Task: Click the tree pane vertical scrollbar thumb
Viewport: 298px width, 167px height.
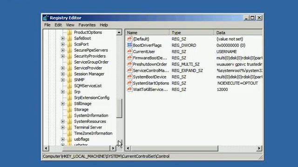Action: tap(119, 108)
